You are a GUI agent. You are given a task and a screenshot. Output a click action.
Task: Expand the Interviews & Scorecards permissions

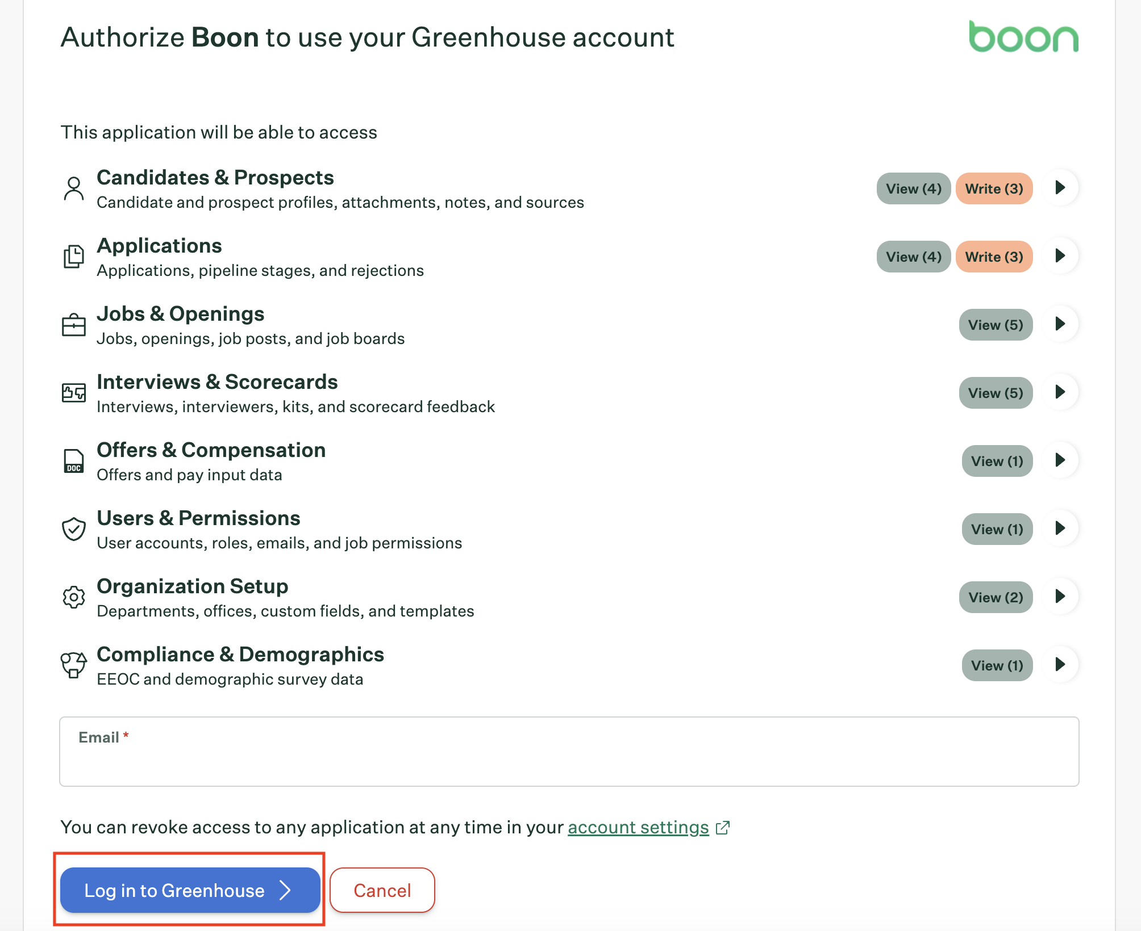[x=1060, y=392]
